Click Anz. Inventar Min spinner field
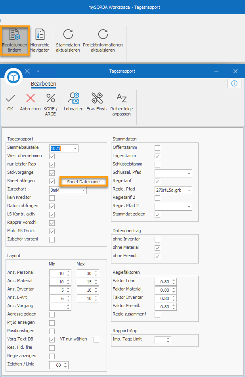The width and height of the screenshot is (245, 377). pyautogui.click(x=60, y=290)
